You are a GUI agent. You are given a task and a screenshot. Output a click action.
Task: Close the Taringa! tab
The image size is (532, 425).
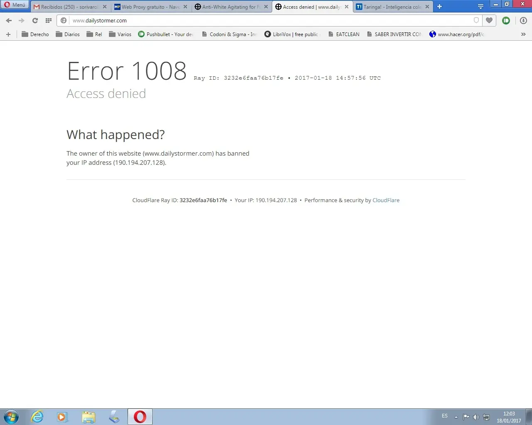point(427,7)
